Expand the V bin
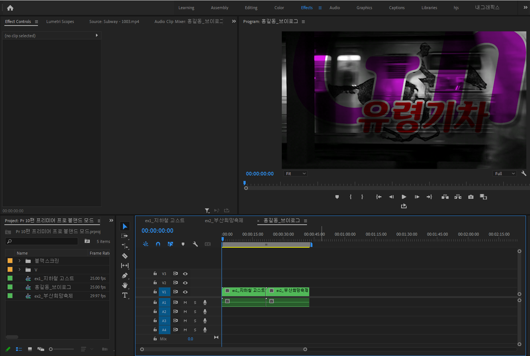The image size is (530, 356). tap(19, 270)
